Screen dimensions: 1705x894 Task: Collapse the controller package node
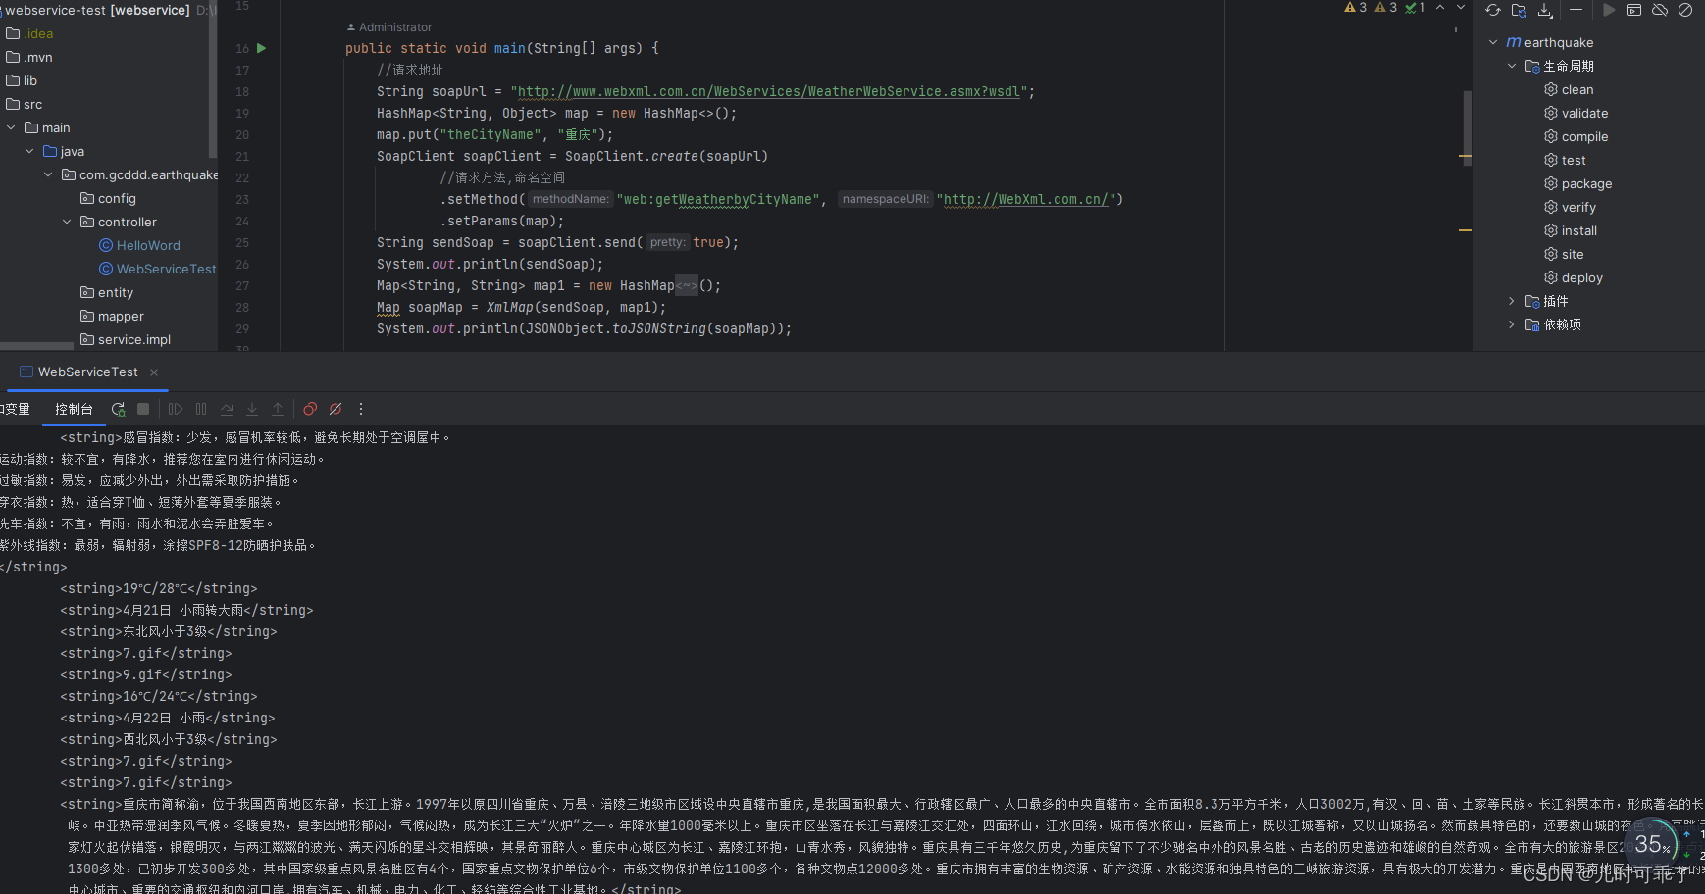[68, 222]
